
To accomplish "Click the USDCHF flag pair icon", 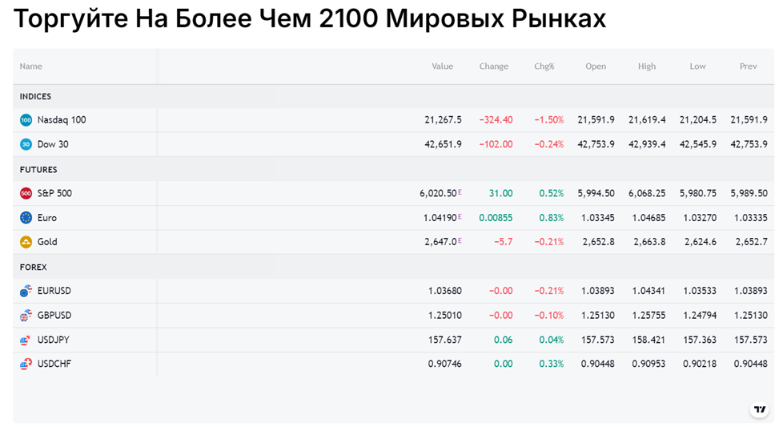I will 26,364.
